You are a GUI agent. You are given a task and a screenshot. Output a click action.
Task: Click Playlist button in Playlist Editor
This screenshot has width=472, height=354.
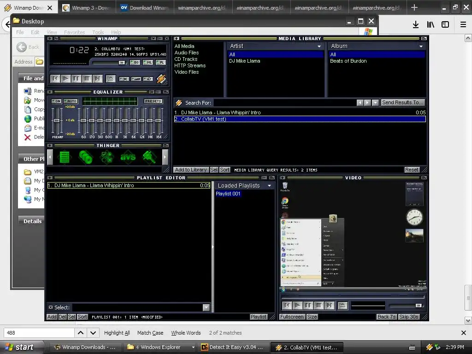[259, 317]
